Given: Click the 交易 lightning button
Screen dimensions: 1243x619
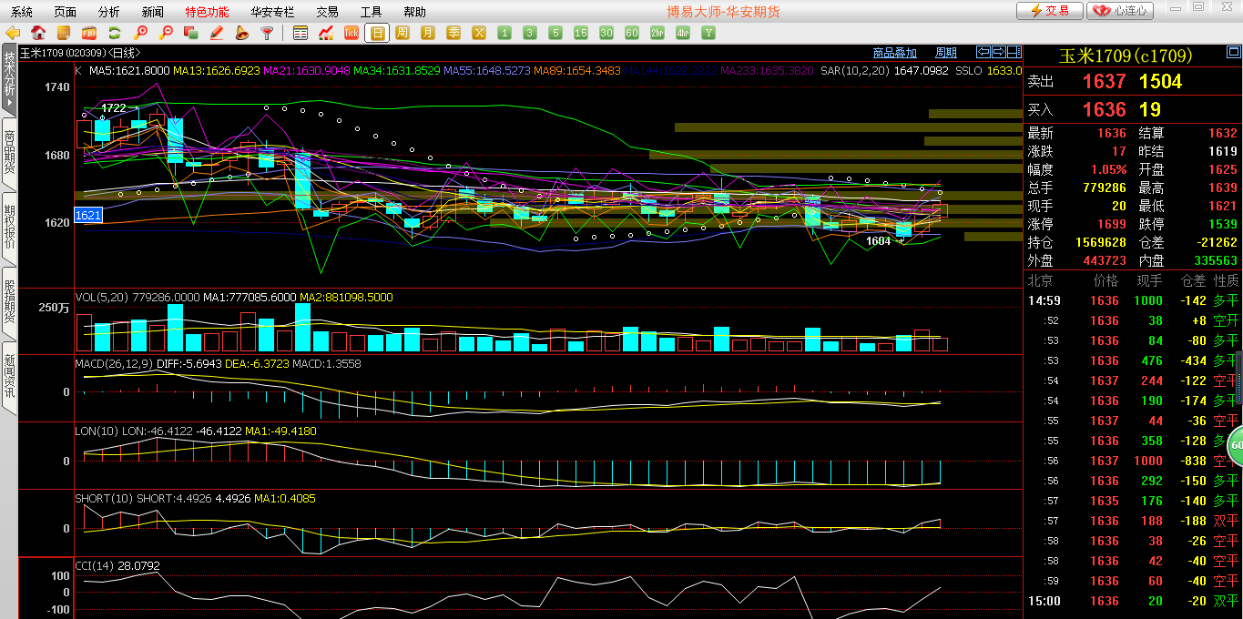Looking at the screenshot, I should click(x=1049, y=11).
